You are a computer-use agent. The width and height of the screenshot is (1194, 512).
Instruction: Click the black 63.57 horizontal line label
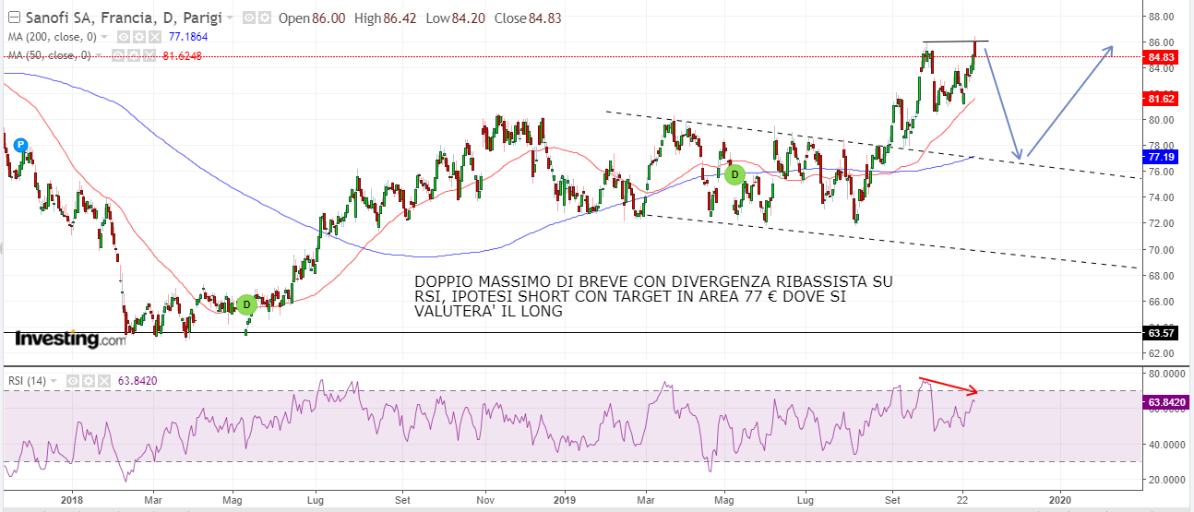[x=1160, y=333]
